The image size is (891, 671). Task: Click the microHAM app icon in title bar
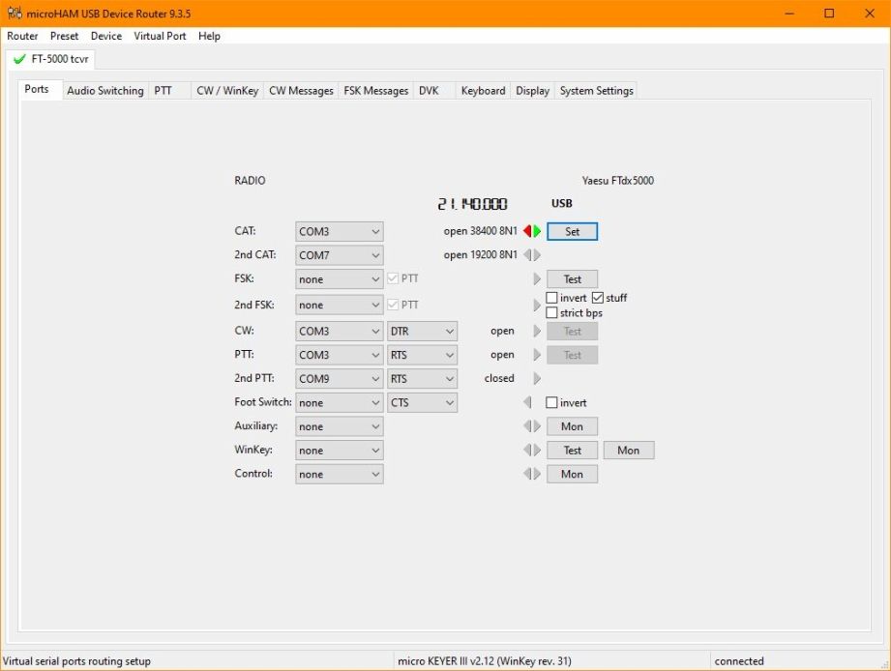point(12,14)
